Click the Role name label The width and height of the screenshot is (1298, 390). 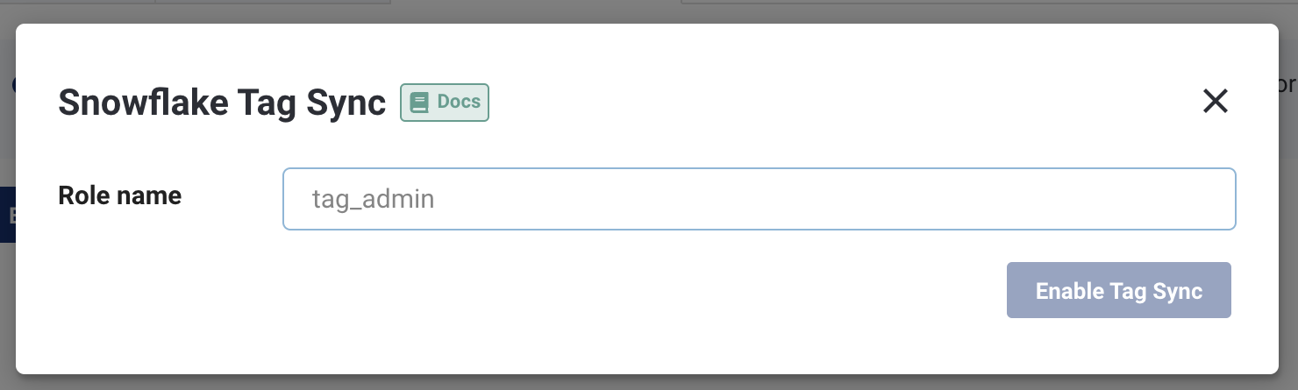(x=119, y=195)
